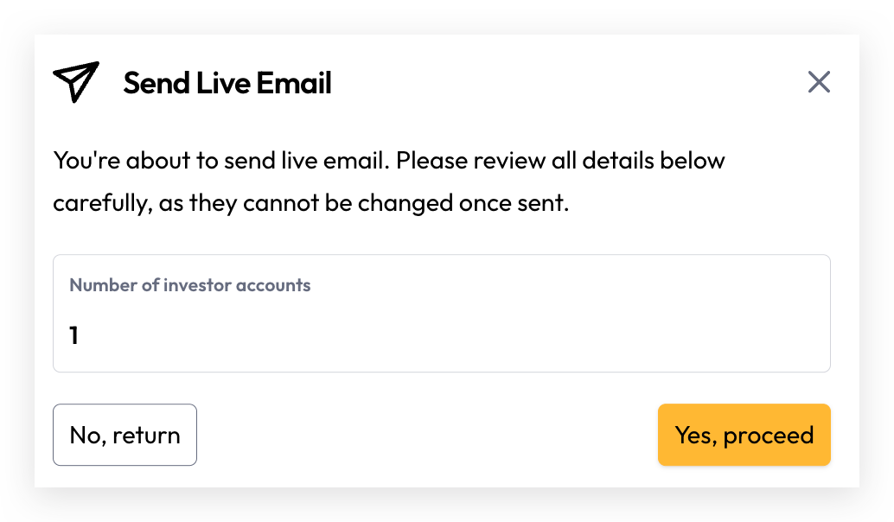Confirm sending with Yes, proceed
This screenshot has height=522, width=894.
tap(744, 435)
